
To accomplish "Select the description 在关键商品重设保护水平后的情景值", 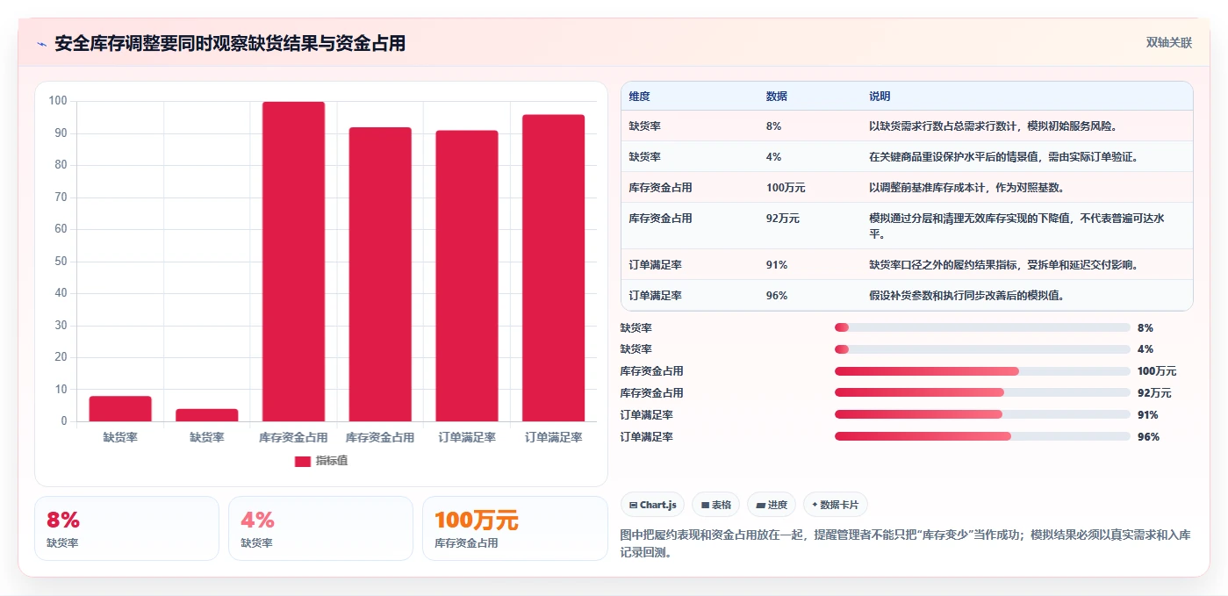I will coord(955,157).
